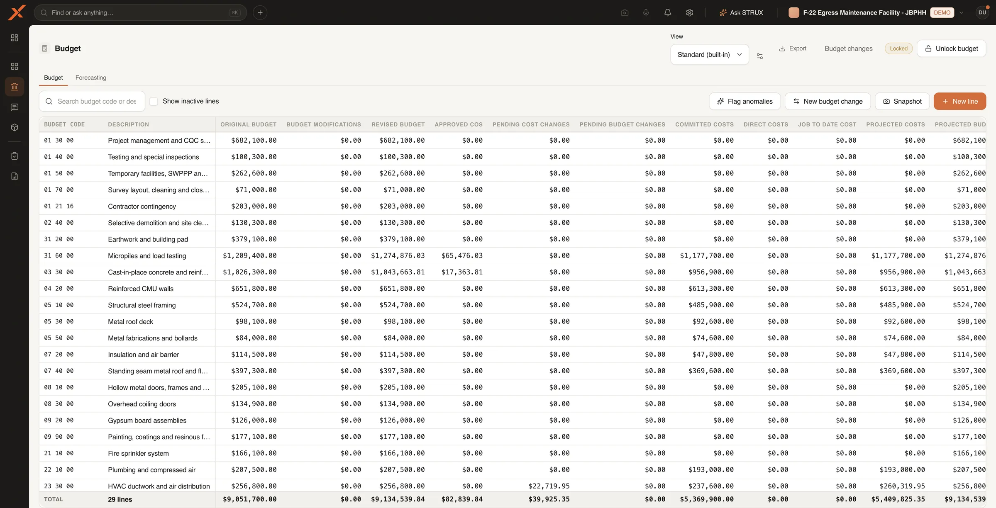Select the Reinforced CMU walls row
The height and width of the screenshot is (508, 996).
[x=513, y=289]
